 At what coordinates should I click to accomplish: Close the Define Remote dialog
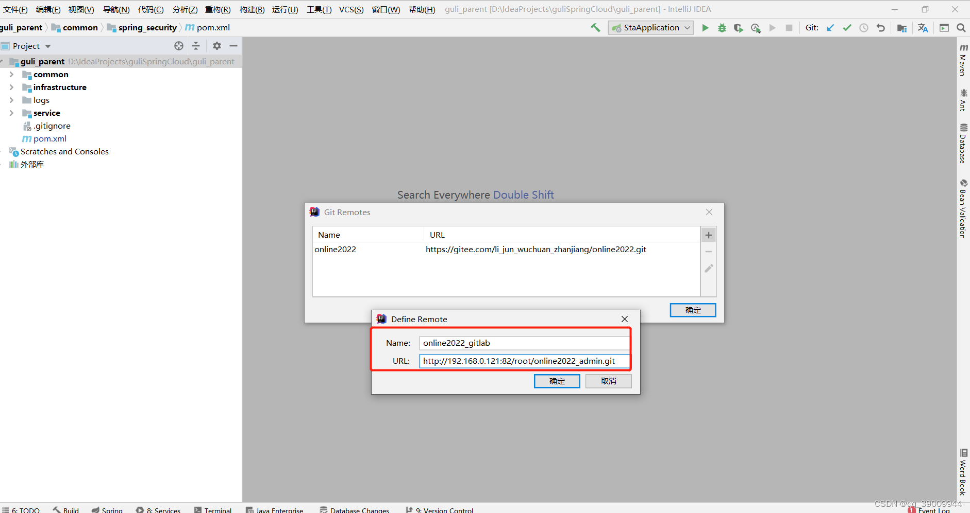pyautogui.click(x=625, y=319)
